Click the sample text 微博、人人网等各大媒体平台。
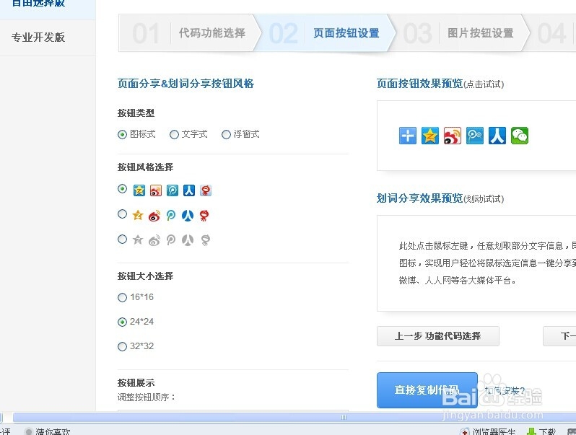Screen dimensions: 576x435 click(458, 281)
